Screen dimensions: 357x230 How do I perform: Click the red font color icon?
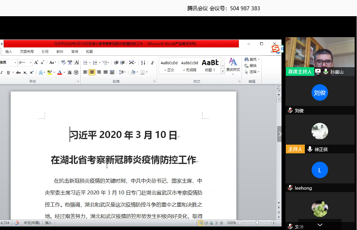point(59,72)
